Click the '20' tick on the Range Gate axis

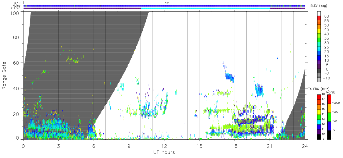point(16,114)
